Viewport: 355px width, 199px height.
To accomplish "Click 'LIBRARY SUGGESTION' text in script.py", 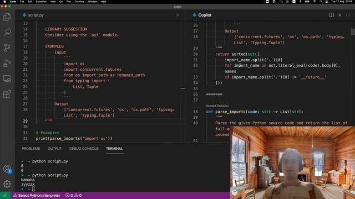I will click(66, 29).
